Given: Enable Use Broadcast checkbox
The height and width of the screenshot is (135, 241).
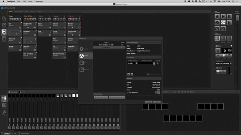Looking at the screenshot, I should pos(128,93).
